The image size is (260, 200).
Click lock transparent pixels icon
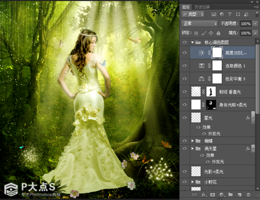tap(196, 33)
